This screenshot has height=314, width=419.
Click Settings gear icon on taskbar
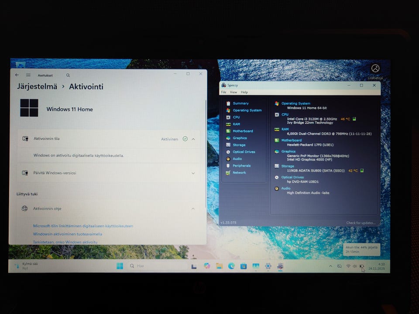(268, 266)
